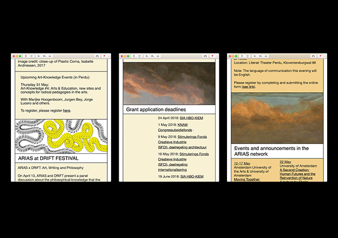Print the ARIAS at DRIFT FESTIVAL email
This screenshot has height=238, width=338.
[x=97, y=56]
